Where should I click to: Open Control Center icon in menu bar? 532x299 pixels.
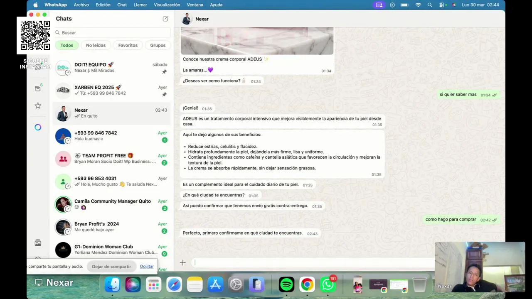pos(442,5)
